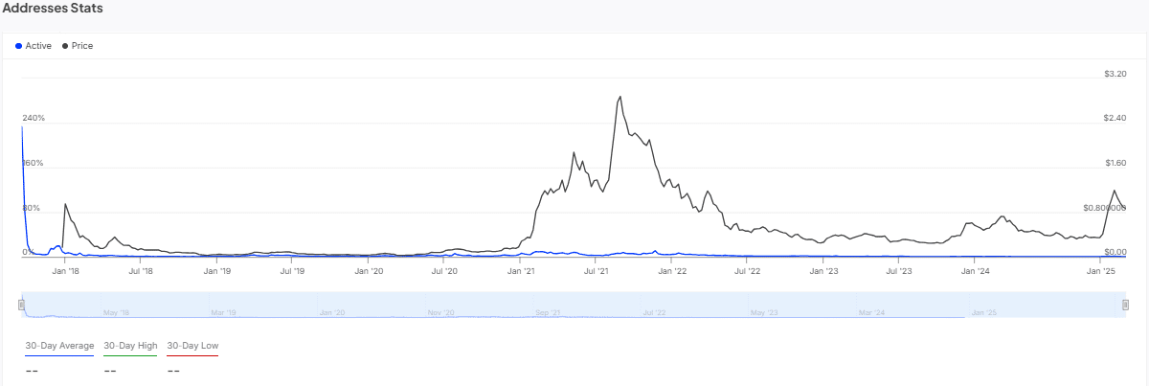Click the Jan '21 x-axis label
Screen dimensions: 1149x386
click(521, 272)
